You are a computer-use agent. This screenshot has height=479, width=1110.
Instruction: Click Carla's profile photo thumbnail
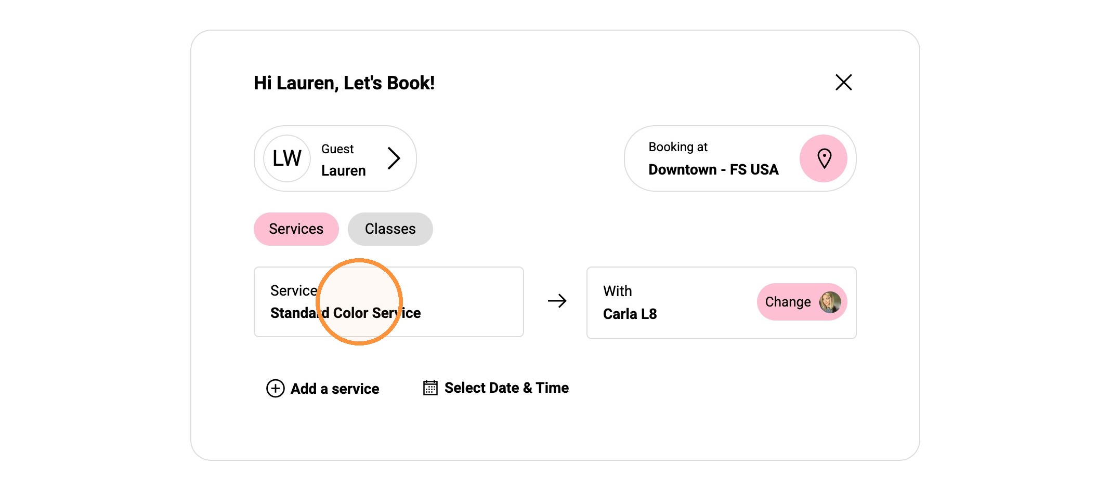click(x=830, y=302)
